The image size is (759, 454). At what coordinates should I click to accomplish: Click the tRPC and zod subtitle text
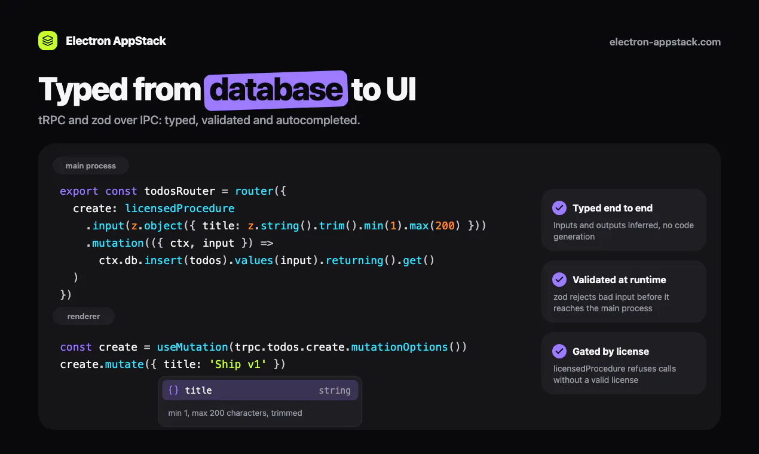point(199,120)
